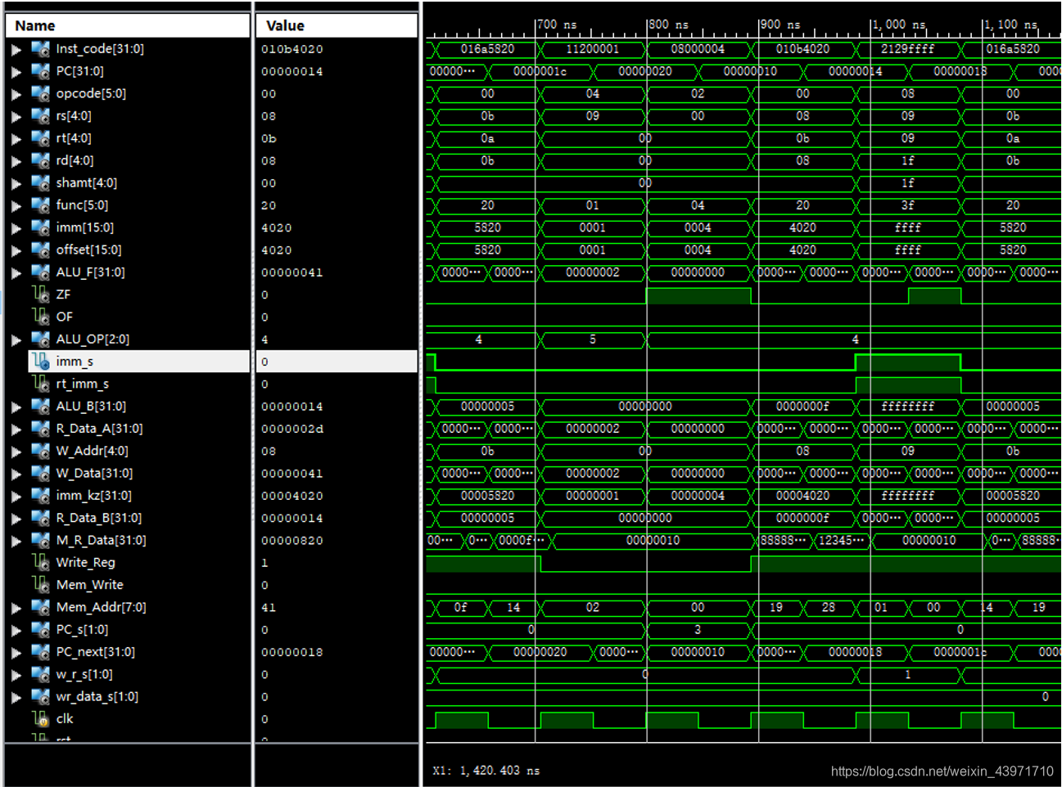Click the PC_s[1:0] bus icon

tap(41, 630)
